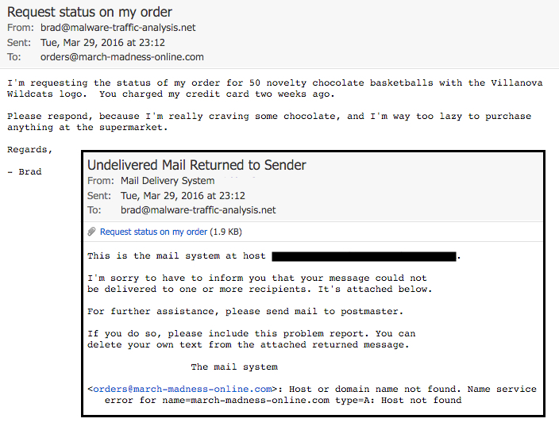The height and width of the screenshot is (430, 559).
Task: Click the attachment size (1.9 KB) label
Action: click(x=226, y=232)
